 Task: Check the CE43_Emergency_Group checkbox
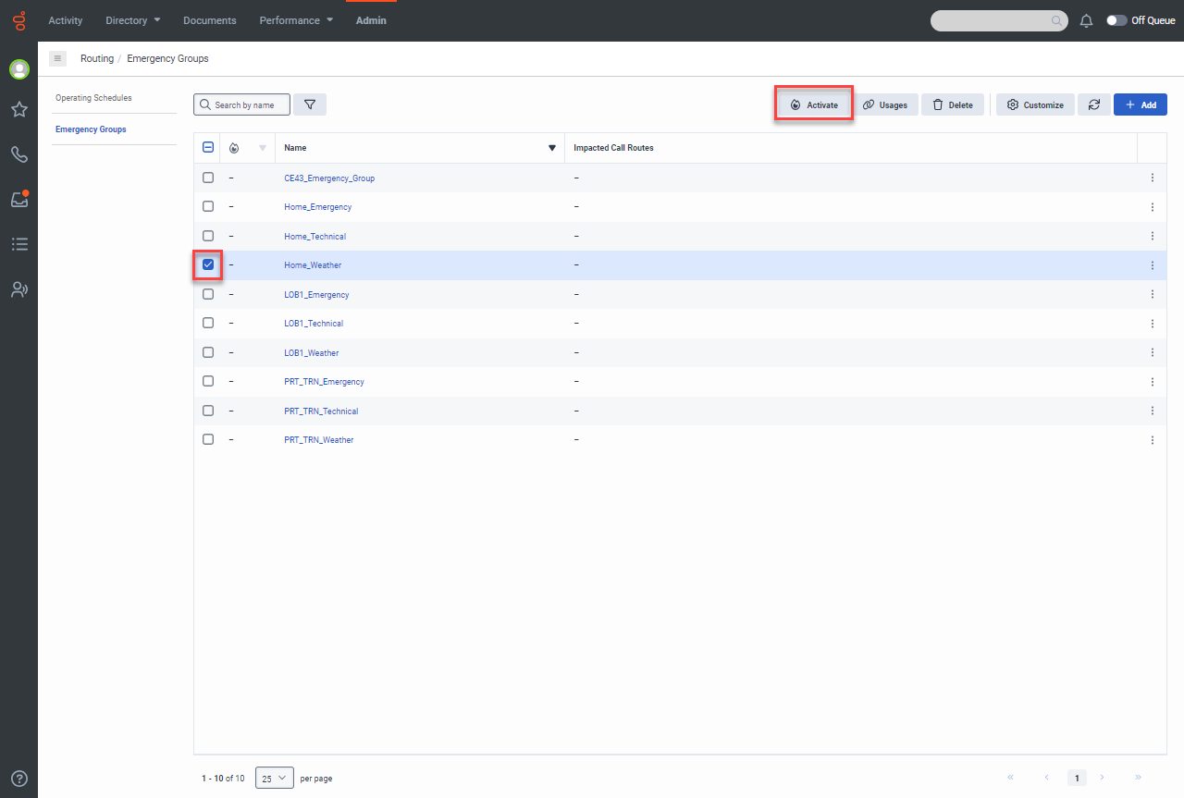point(208,178)
